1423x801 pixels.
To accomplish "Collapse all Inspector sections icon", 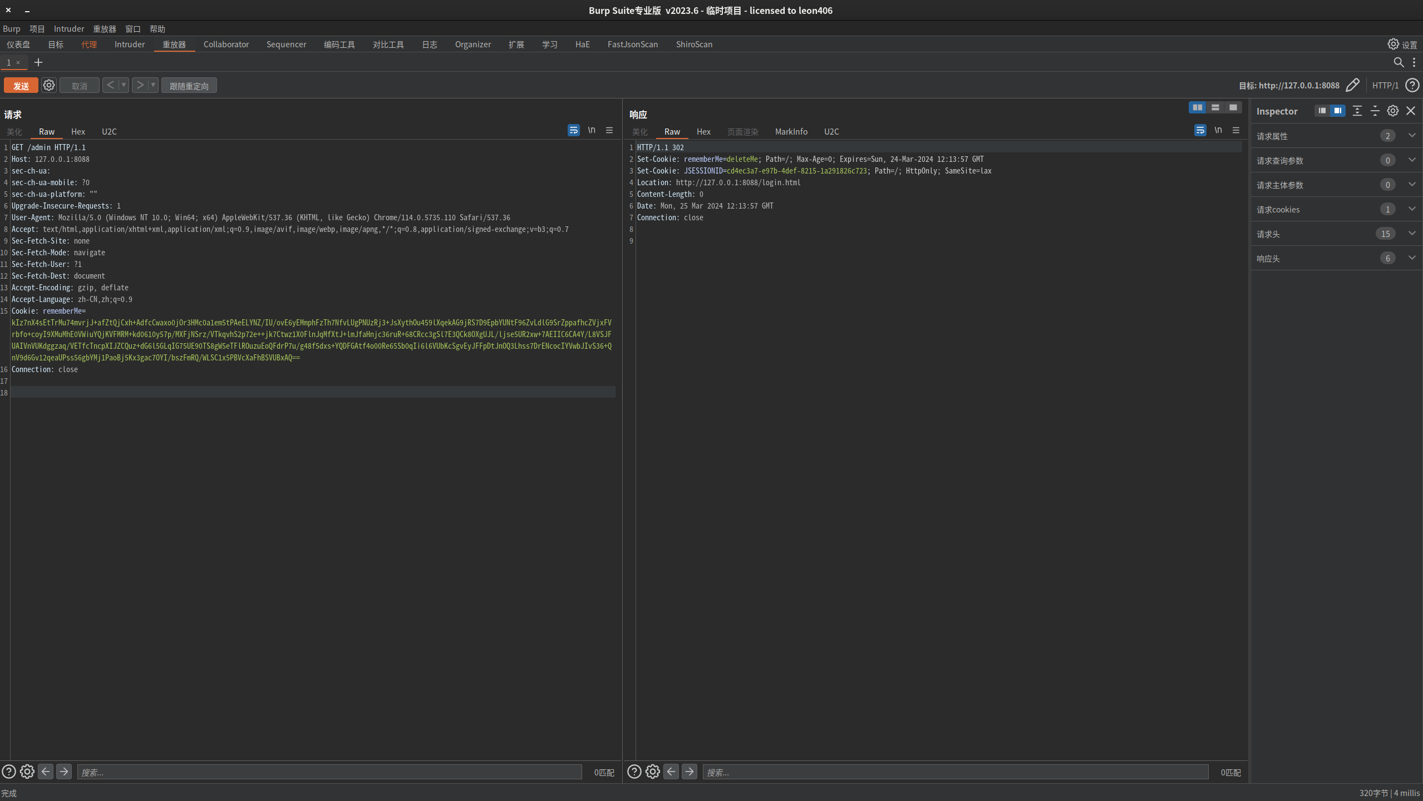I will (x=1375, y=111).
